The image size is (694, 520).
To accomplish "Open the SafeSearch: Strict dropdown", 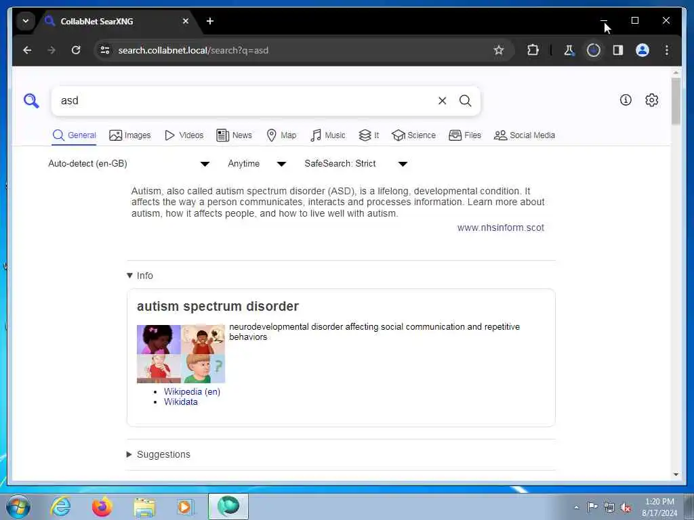I will (x=356, y=164).
